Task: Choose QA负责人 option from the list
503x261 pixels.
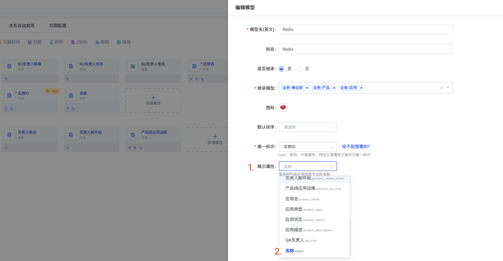Action: click(301, 240)
